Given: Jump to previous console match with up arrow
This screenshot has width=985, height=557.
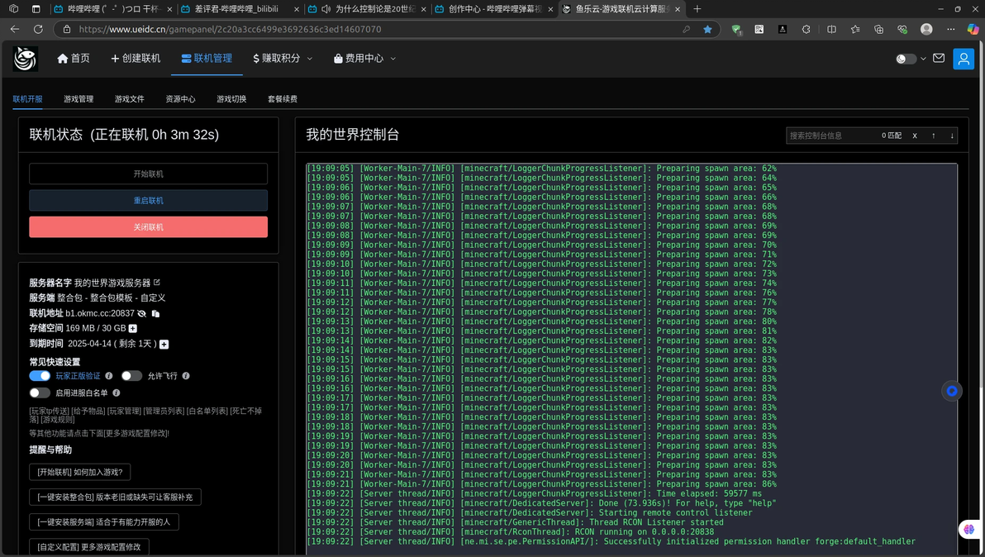Looking at the screenshot, I should point(934,136).
